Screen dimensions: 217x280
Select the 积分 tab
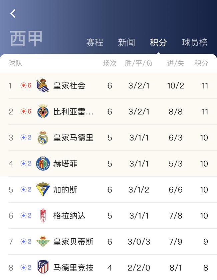(x=158, y=43)
